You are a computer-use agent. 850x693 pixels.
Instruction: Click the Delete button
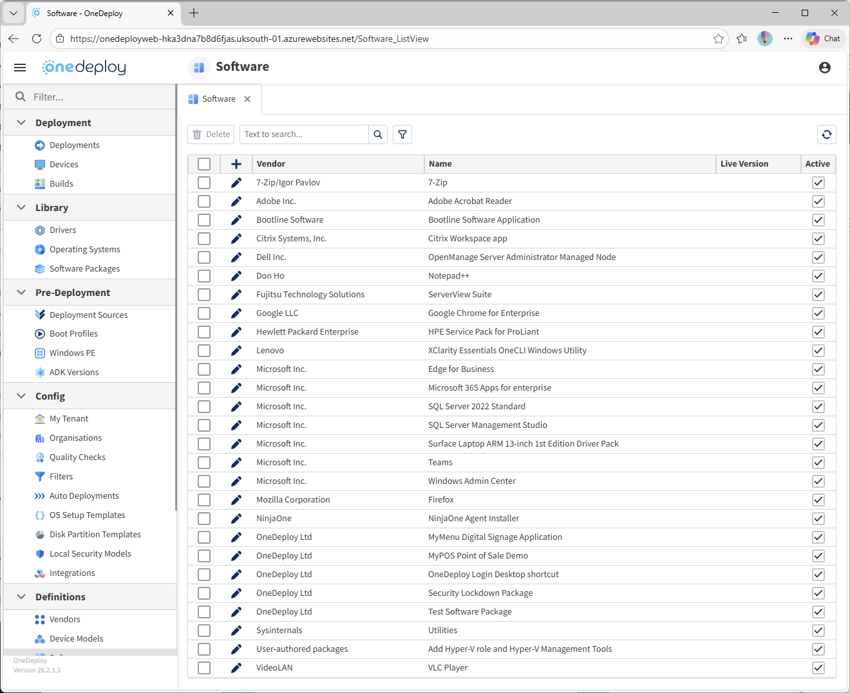point(211,134)
